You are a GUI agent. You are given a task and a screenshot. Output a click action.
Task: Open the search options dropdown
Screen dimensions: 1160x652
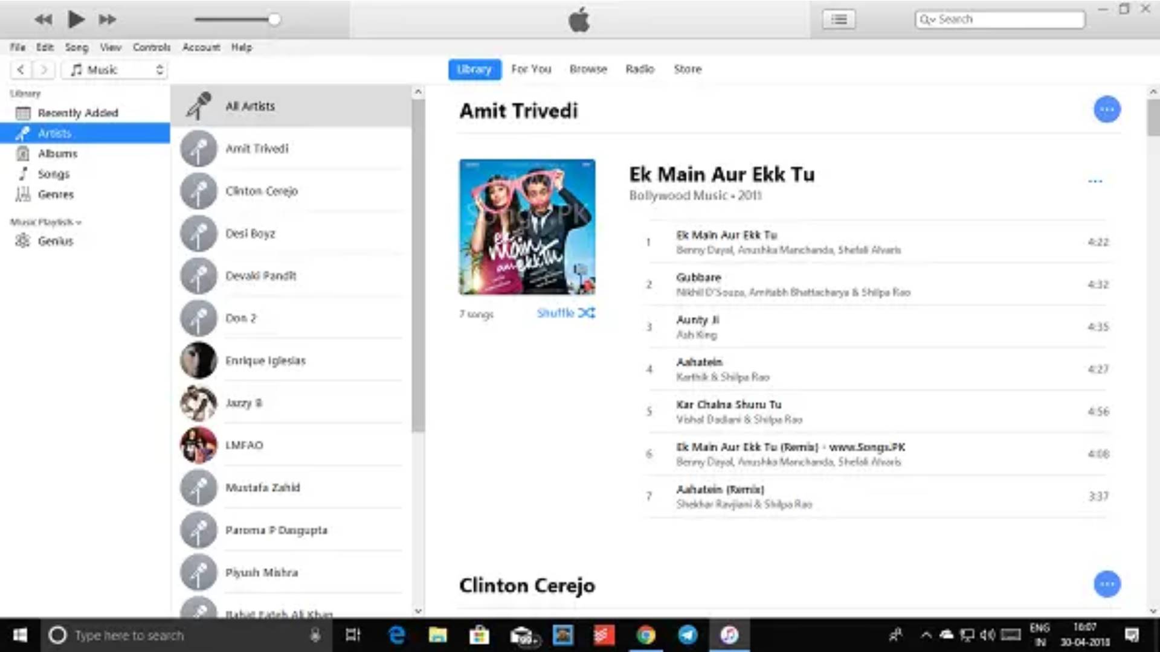pos(927,19)
